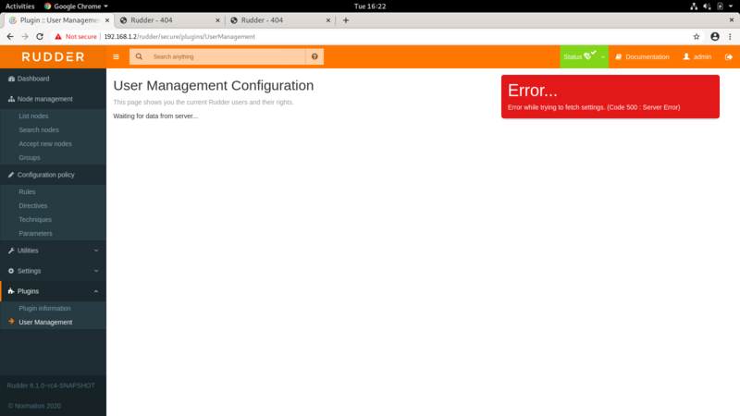Click the Plugins puzzle icon
Viewport: 740px width, 416px height.
pyautogui.click(x=11, y=291)
